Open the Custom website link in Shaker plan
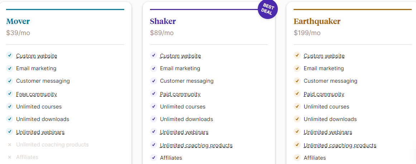416x164 pixels. click(180, 56)
